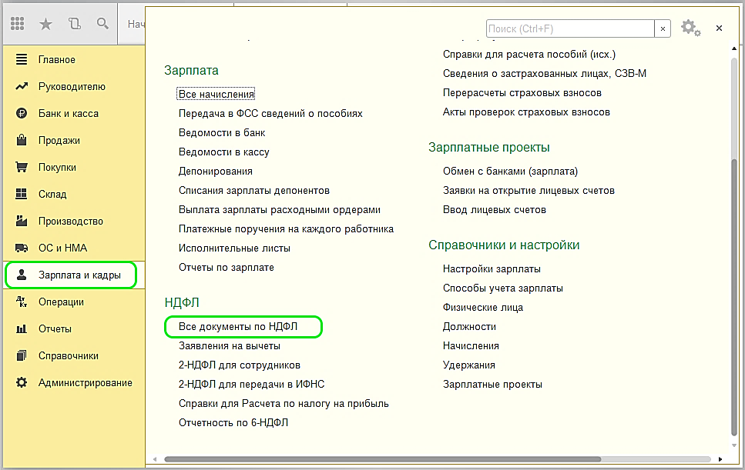Open Отчетность по 6-НДФЛ
Image resolution: width=745 pixels, height=470 pixels.
pyautogui.click(x=233, y=422)
